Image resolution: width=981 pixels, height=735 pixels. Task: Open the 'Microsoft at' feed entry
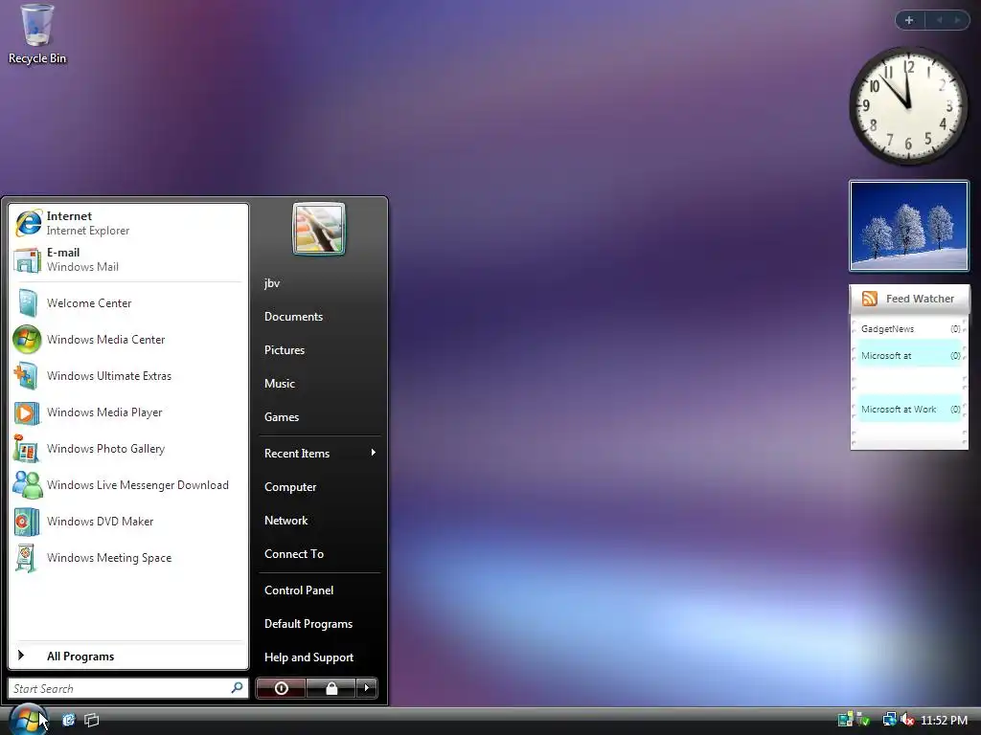[x=910, y=356]
